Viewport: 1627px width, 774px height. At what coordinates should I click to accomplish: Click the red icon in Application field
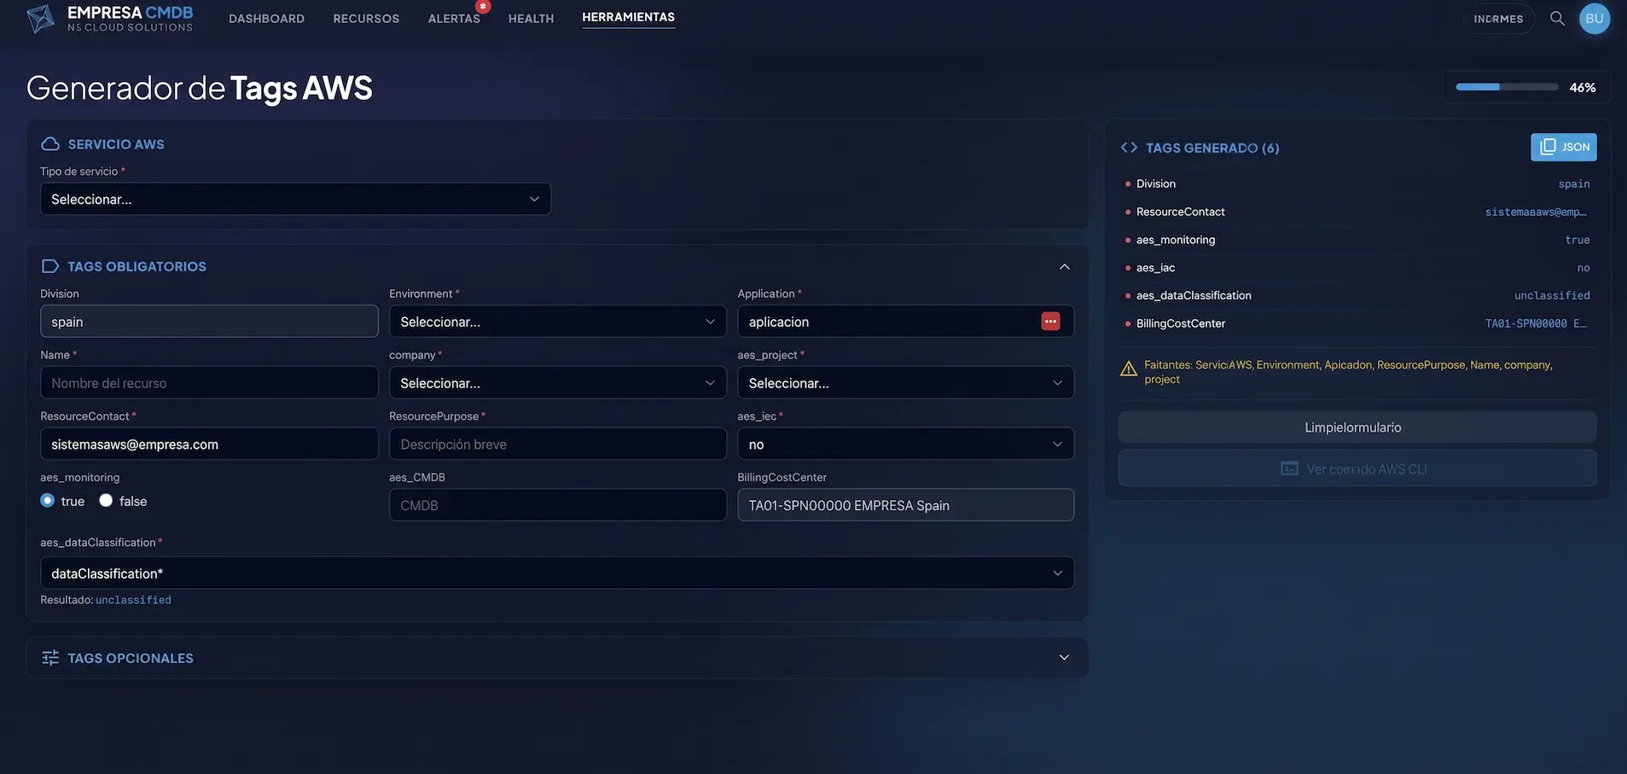(x=1050, y=322)
